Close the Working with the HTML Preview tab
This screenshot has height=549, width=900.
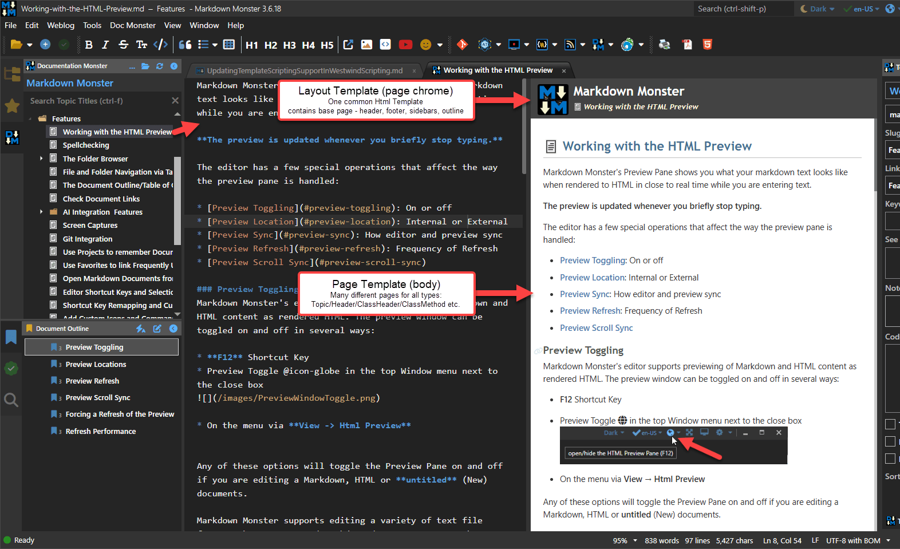click(x=564, y=71)
